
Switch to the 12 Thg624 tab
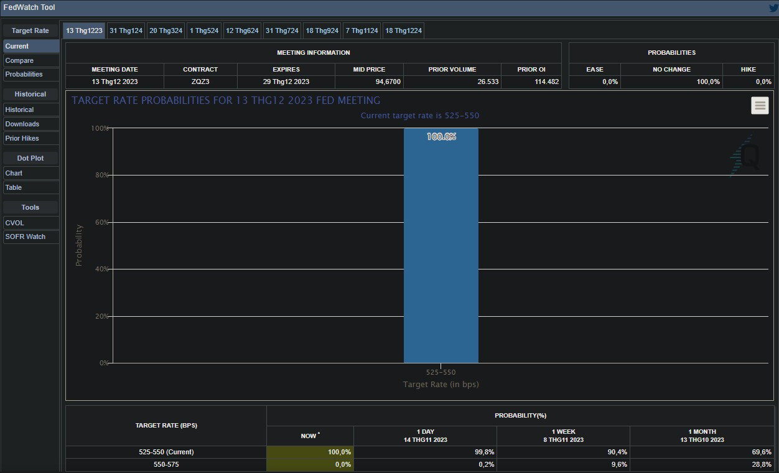242,30
